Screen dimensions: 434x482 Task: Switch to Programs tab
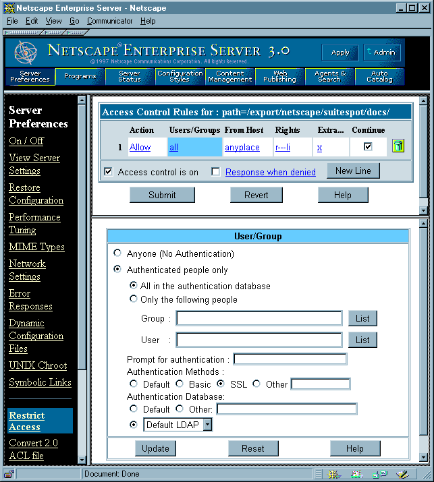pos(80,76)
